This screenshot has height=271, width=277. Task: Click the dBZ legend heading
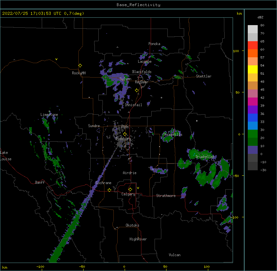click(260, 17)
